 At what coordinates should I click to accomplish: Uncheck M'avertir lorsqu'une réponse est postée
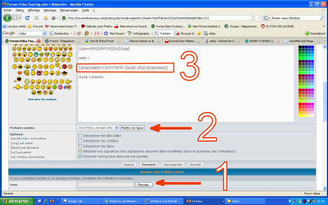click(80, 156)
